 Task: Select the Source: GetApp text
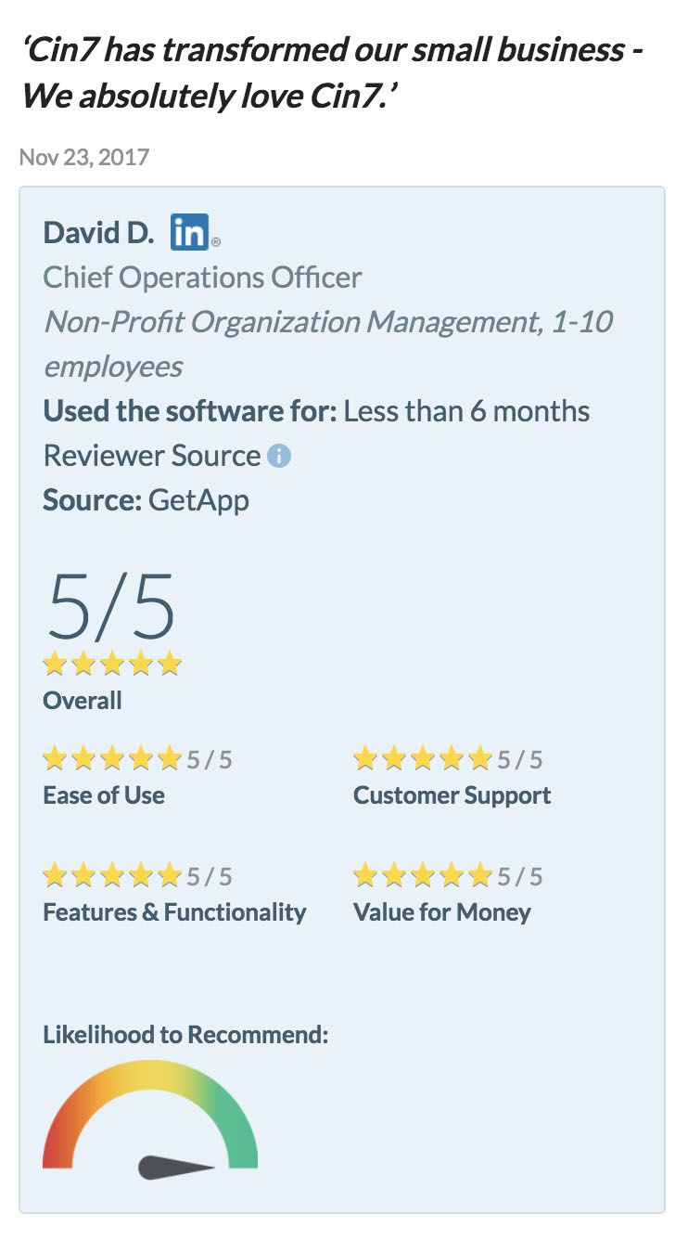coord(147,500)
